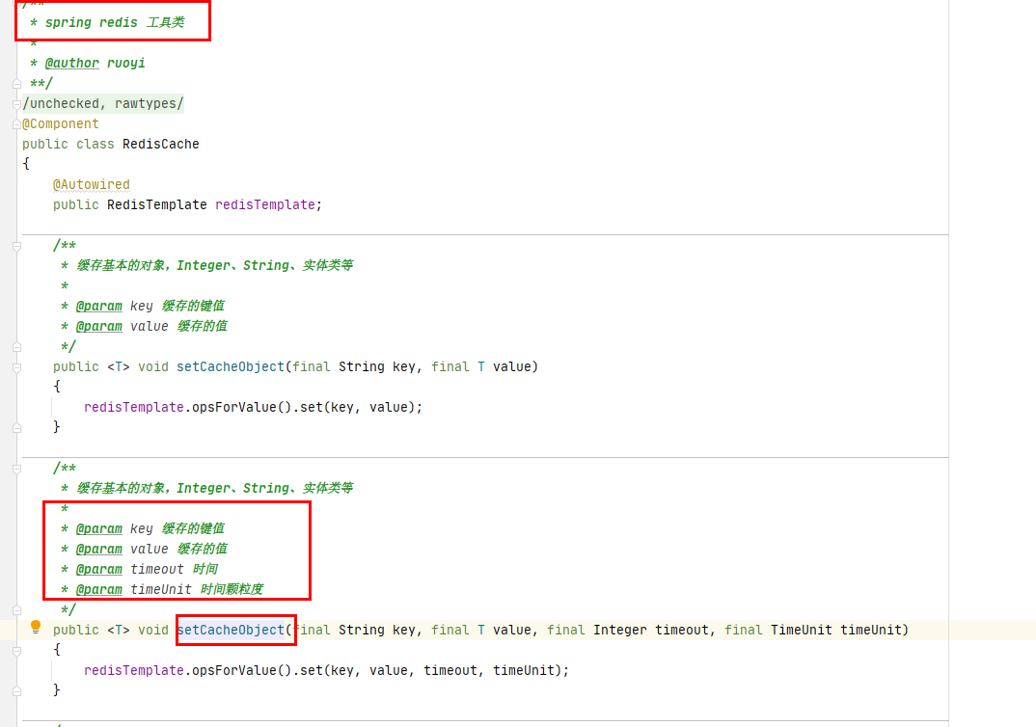Click timeout argument inside the set call

point(450,670)
